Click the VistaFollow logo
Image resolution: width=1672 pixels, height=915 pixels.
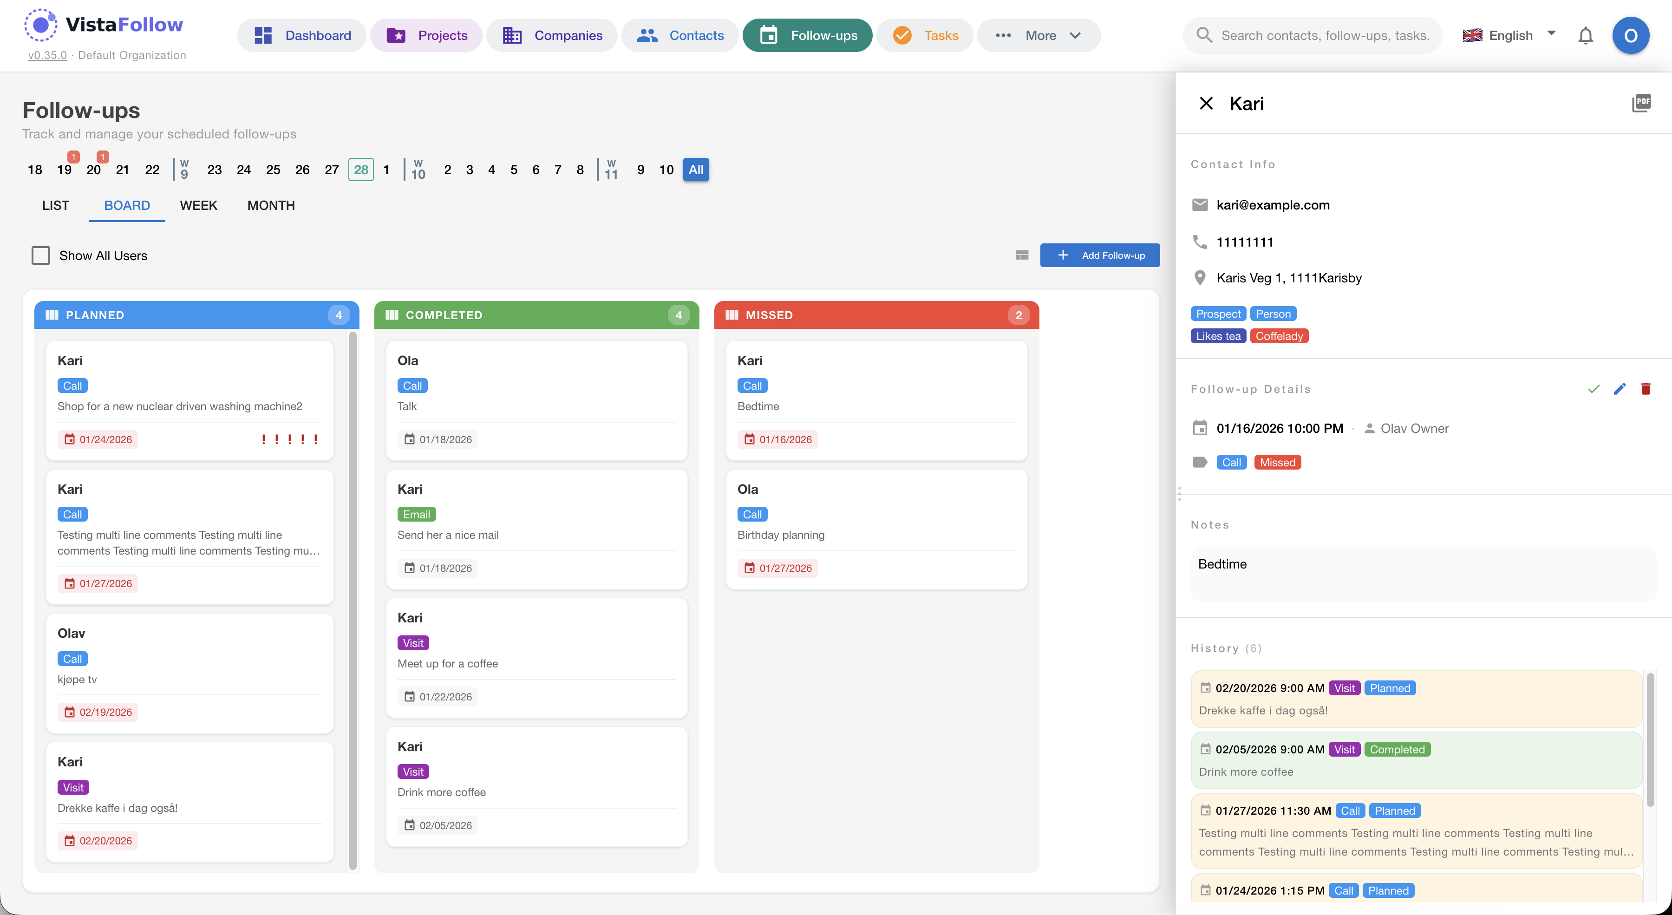[x=104, y=24]
